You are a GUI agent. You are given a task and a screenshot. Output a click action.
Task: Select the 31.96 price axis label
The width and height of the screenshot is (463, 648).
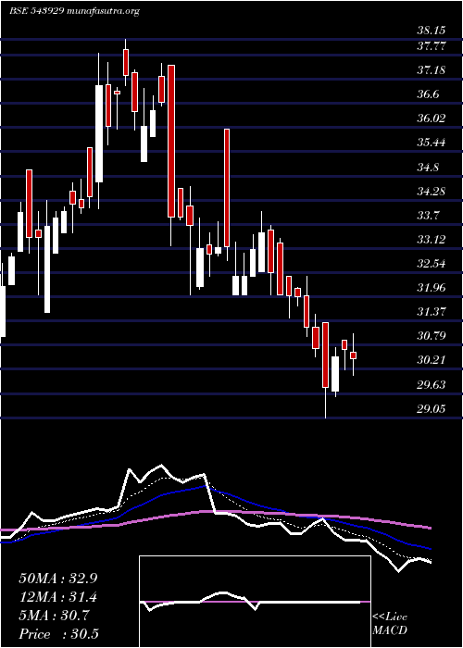tap(431, 287)
